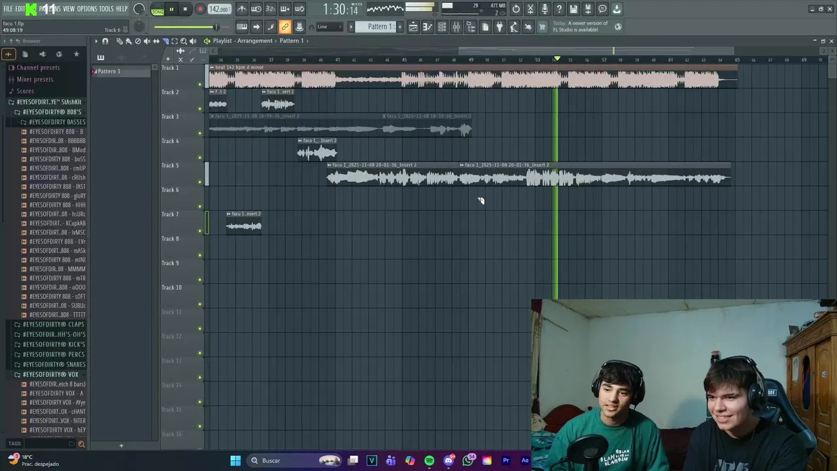
Task: Mute Track 5 with its green dot
Action: [x=200, y=182]
